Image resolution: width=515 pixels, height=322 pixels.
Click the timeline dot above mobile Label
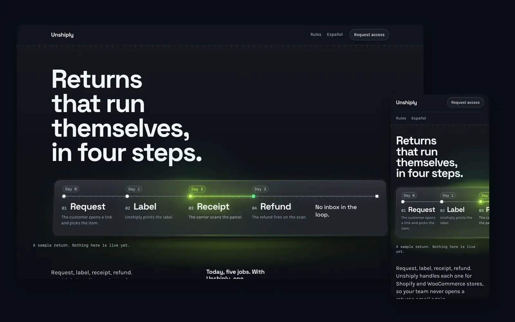coord(442,202)
